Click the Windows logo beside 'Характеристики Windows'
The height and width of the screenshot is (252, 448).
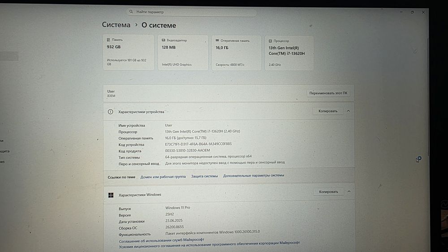coord(111,195)
